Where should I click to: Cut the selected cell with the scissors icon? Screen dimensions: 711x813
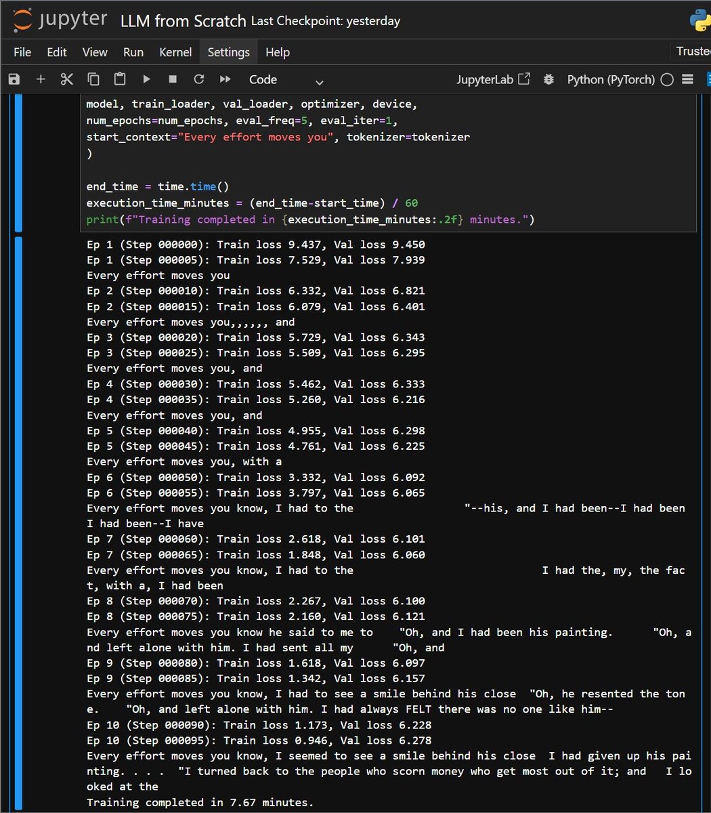pyautogui.click(x=66, y=79)
